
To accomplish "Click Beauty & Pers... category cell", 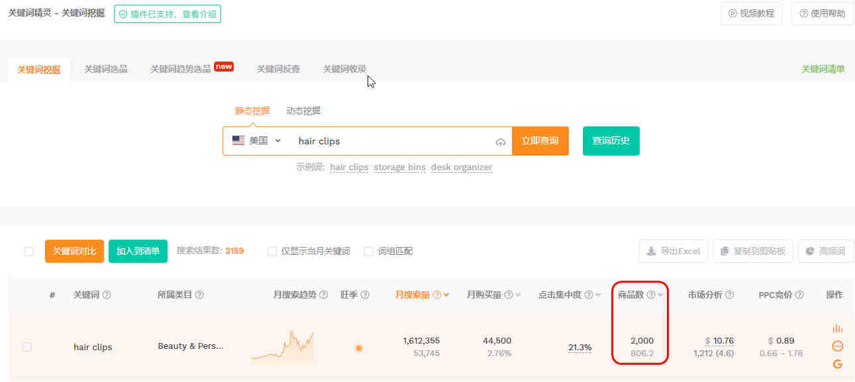I will click(x=191, y=346).
